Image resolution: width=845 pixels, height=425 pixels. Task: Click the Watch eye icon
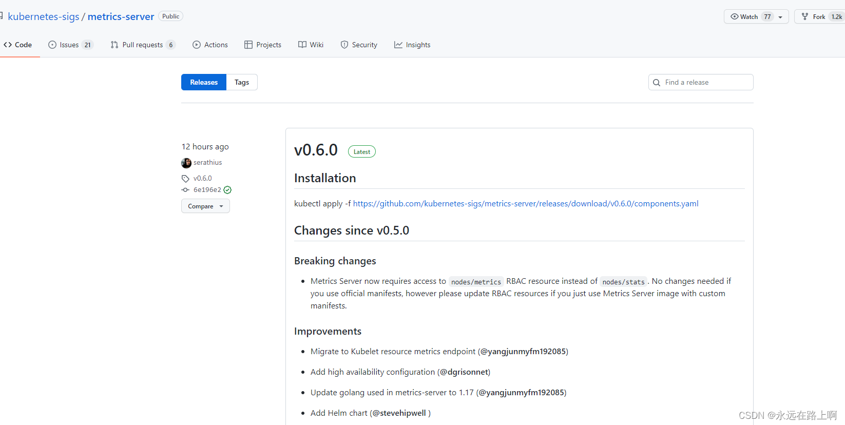735,16
